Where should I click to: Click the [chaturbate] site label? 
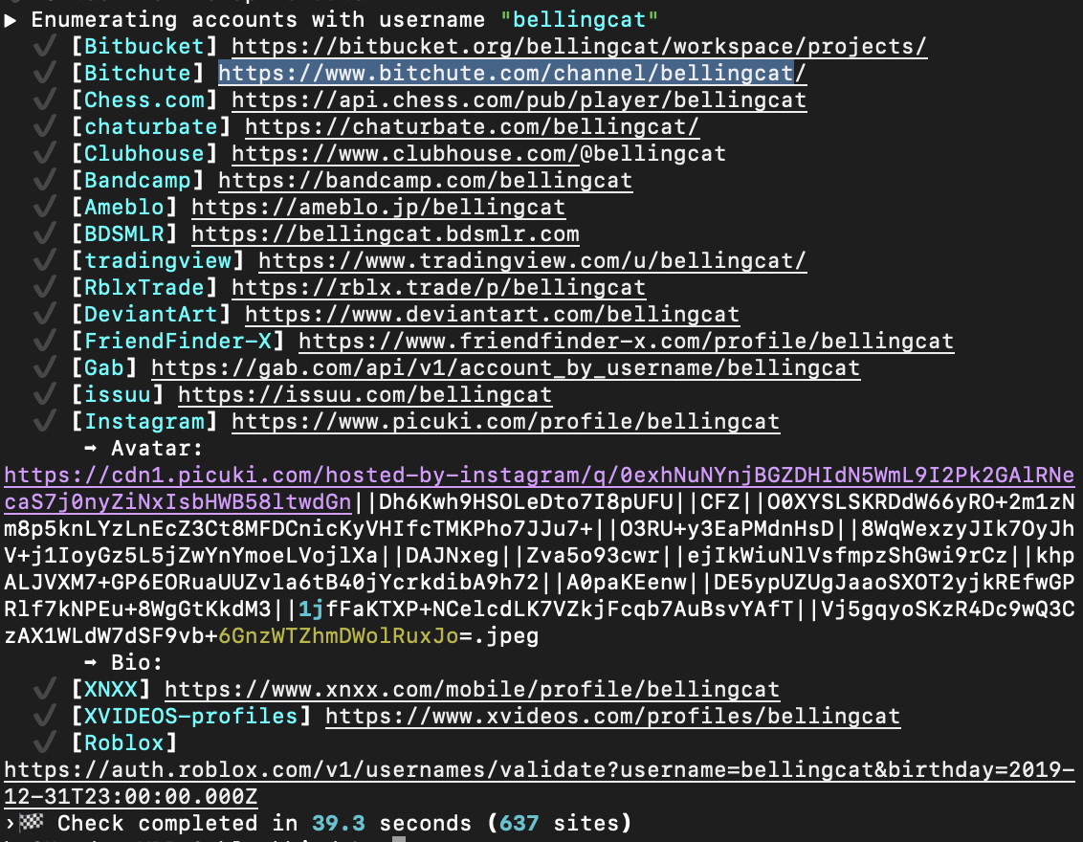(x=151, y=127)
